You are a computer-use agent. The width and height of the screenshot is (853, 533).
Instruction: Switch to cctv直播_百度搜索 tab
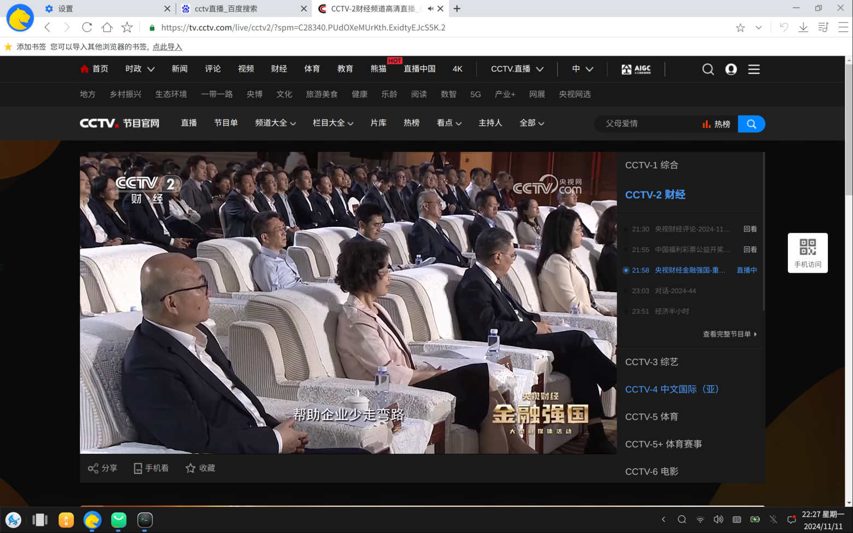coord(243,9)
